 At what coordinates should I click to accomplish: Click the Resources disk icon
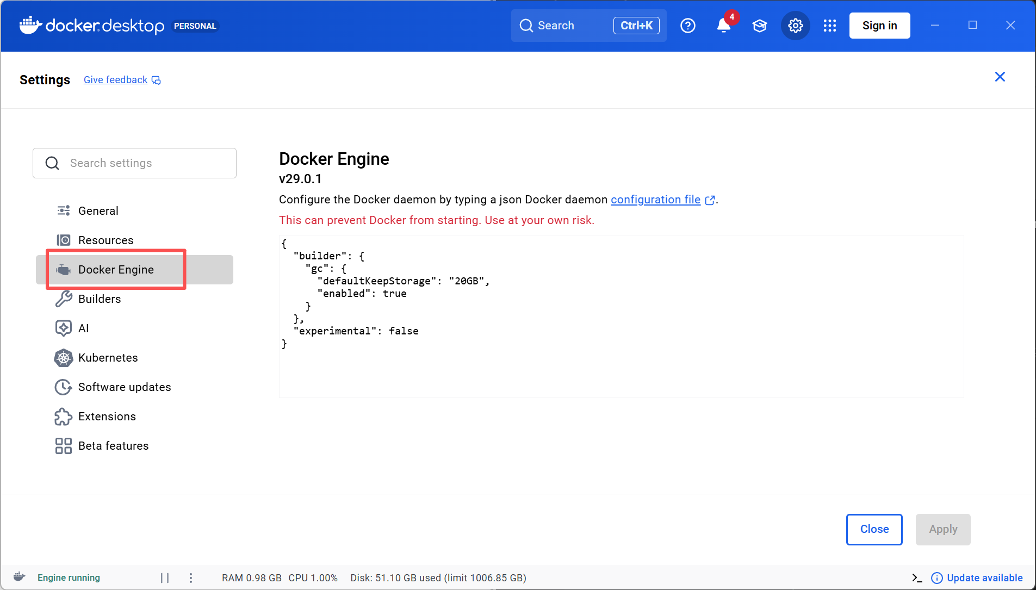coord(64,240)
